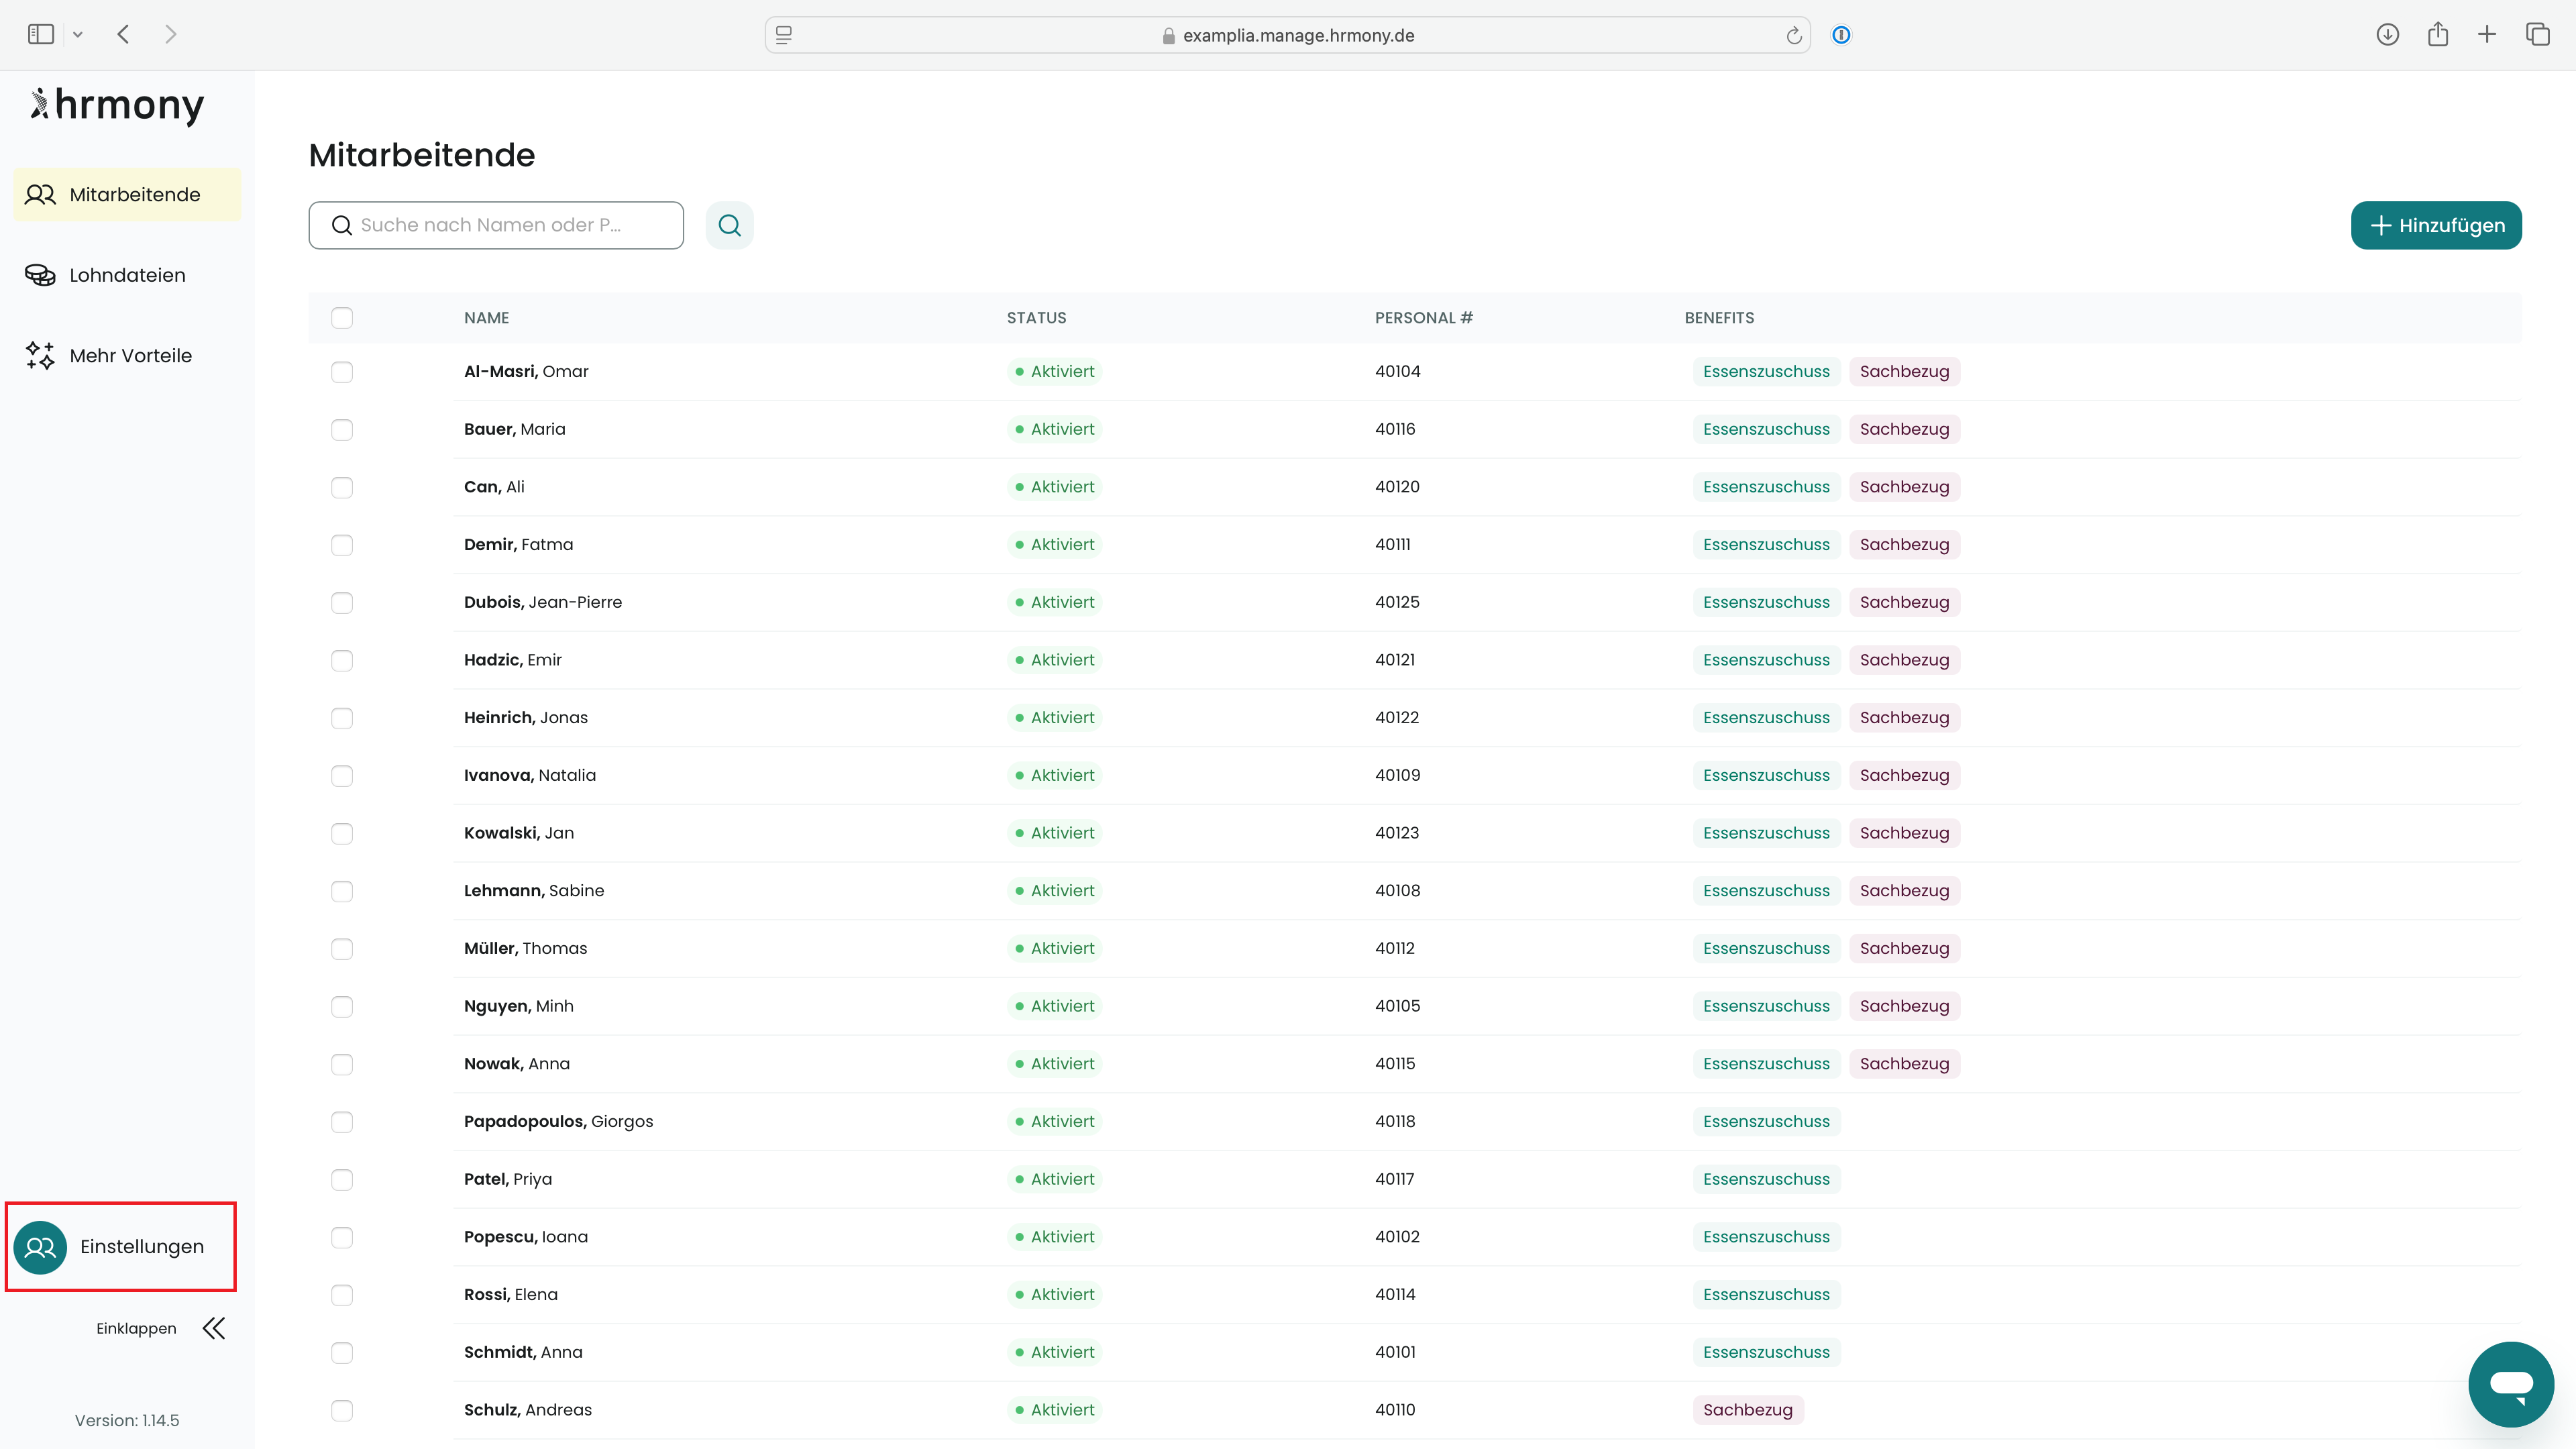
Task: Go to Mehr Vorteile section
Action: (x=130, y=356)
